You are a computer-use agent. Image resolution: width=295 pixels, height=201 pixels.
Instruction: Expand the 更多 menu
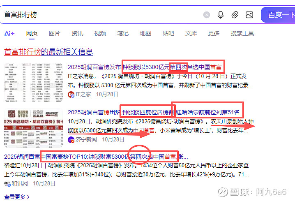point(214,34)
